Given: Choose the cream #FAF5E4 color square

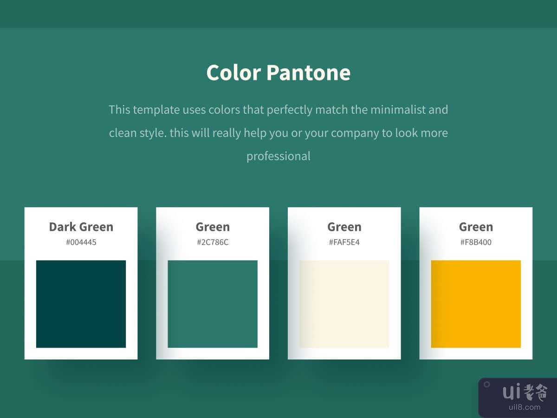Looking at the screenshot, I should tap(344, 304).
